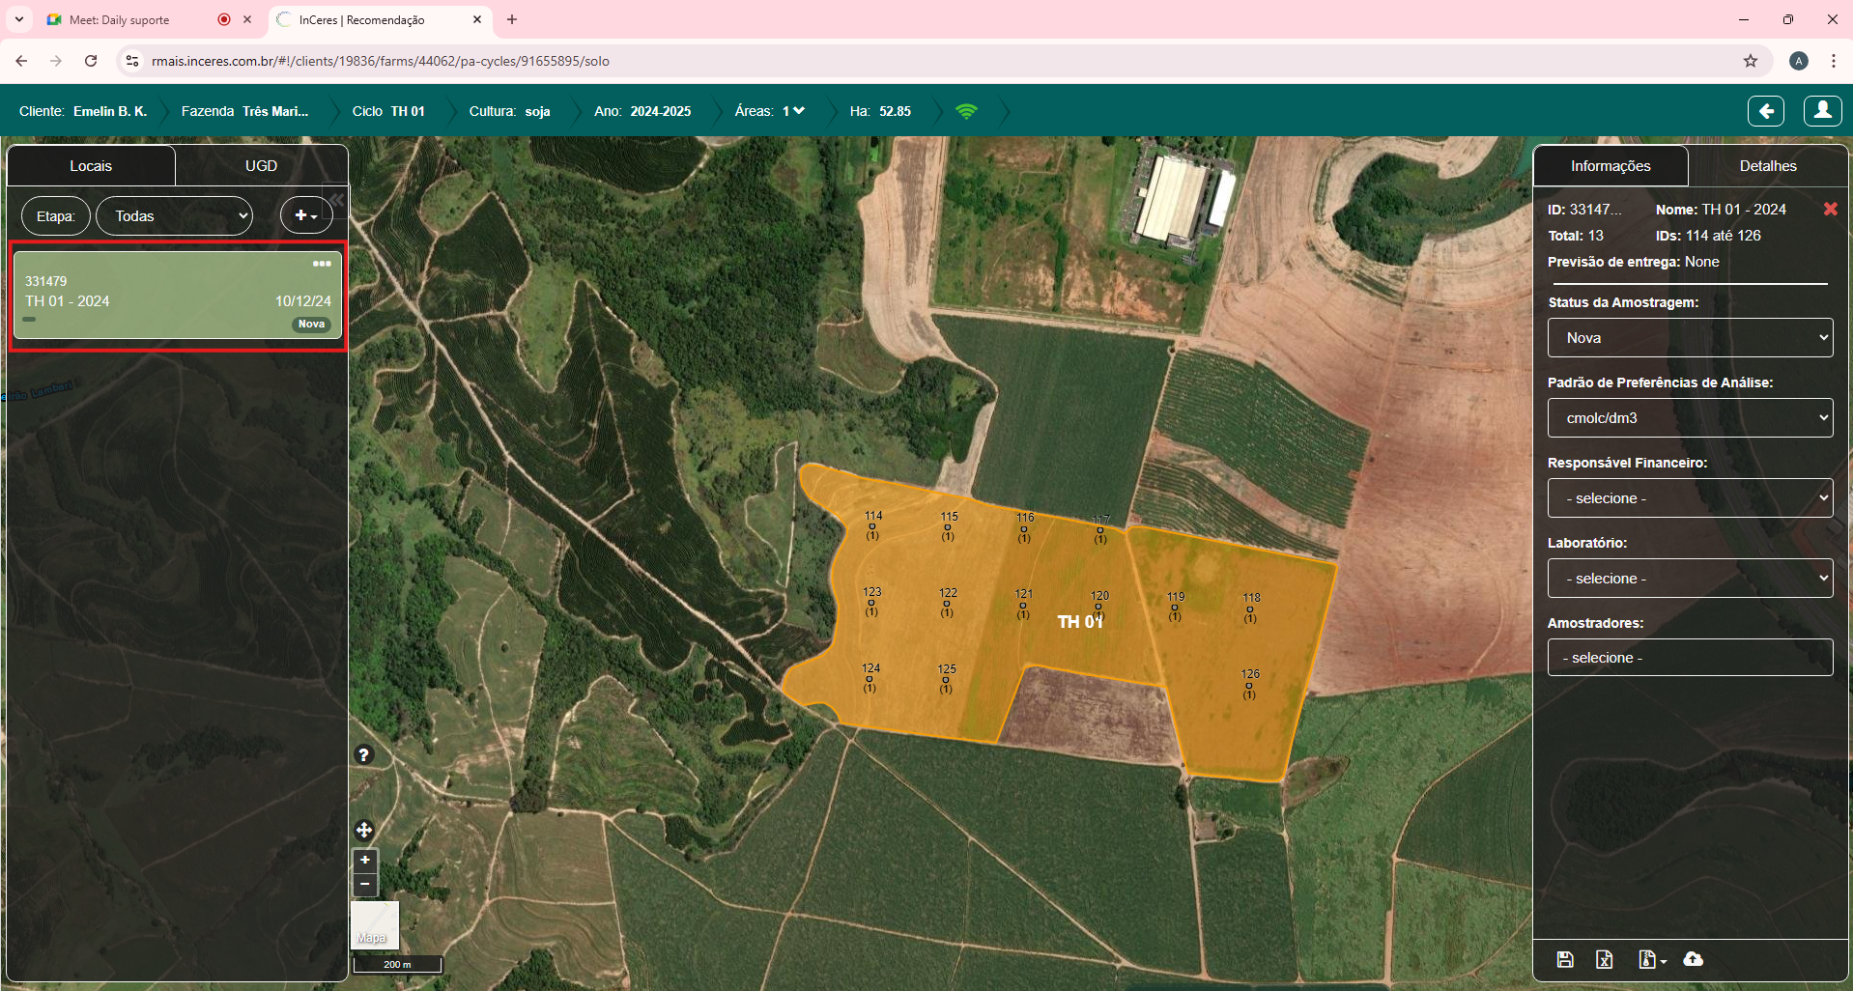The image size is (1853, 991).
Task: Zoom out on the map
Action: coord(365,884)
